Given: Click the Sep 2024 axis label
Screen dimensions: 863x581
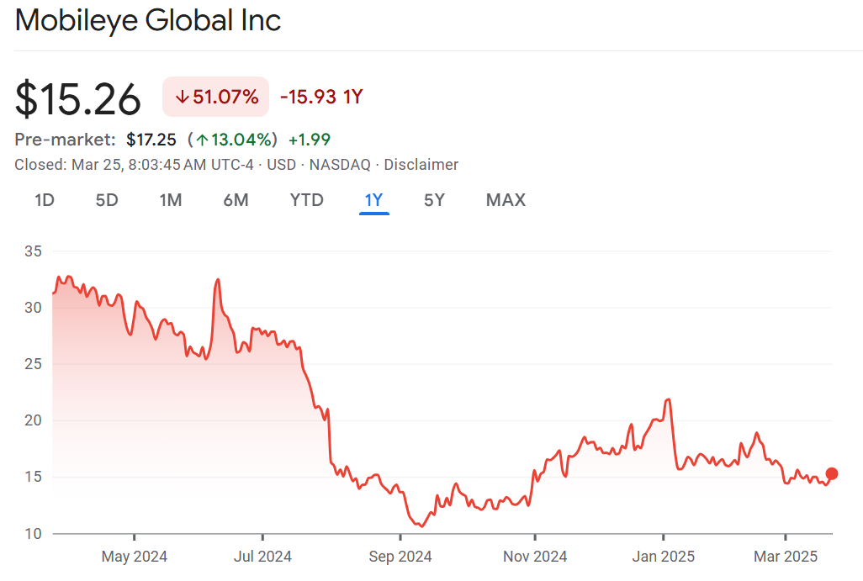Looking at the screenshot, I should click(x=400, y=557).
